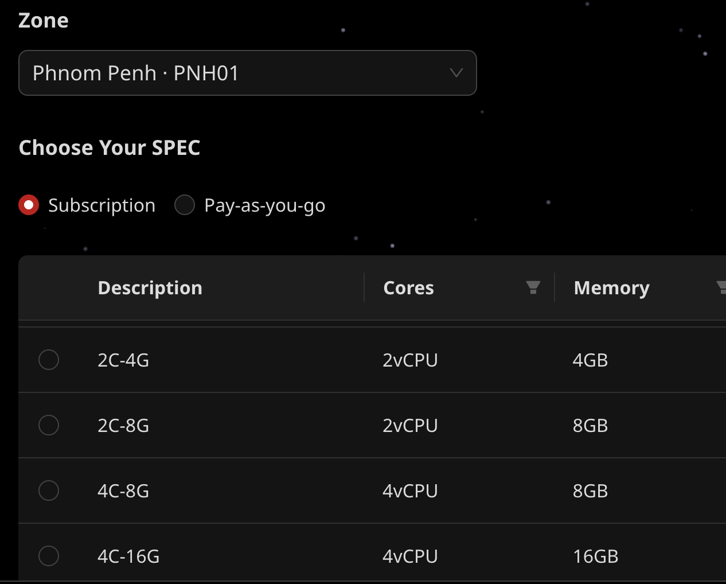Image resolution: width=726 pixels, height=584 pixels.
Task: Open the Memory column filter icon
Action: point(721,287)
